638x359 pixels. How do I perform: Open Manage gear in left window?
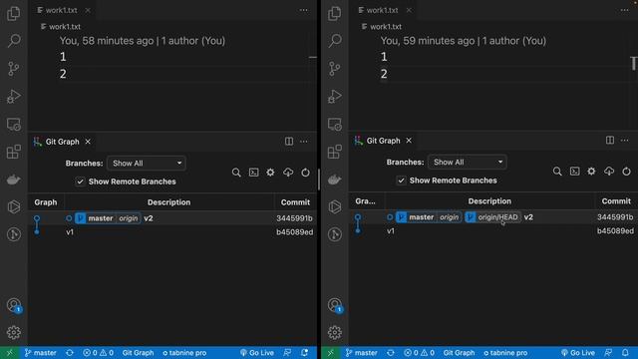coord(14,332)
